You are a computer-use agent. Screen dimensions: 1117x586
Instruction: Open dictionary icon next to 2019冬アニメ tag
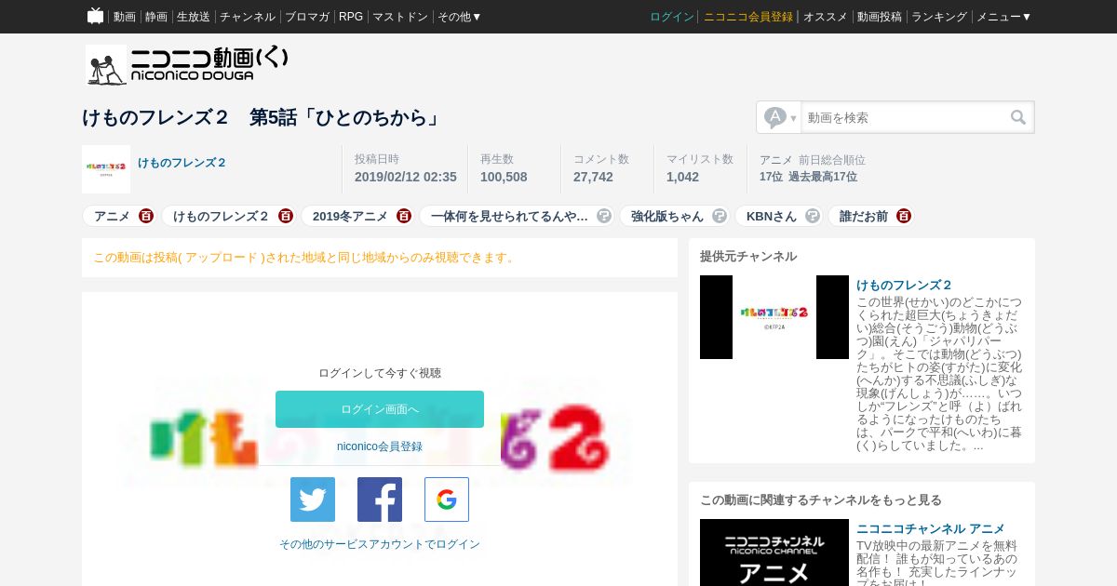point(404,216)
